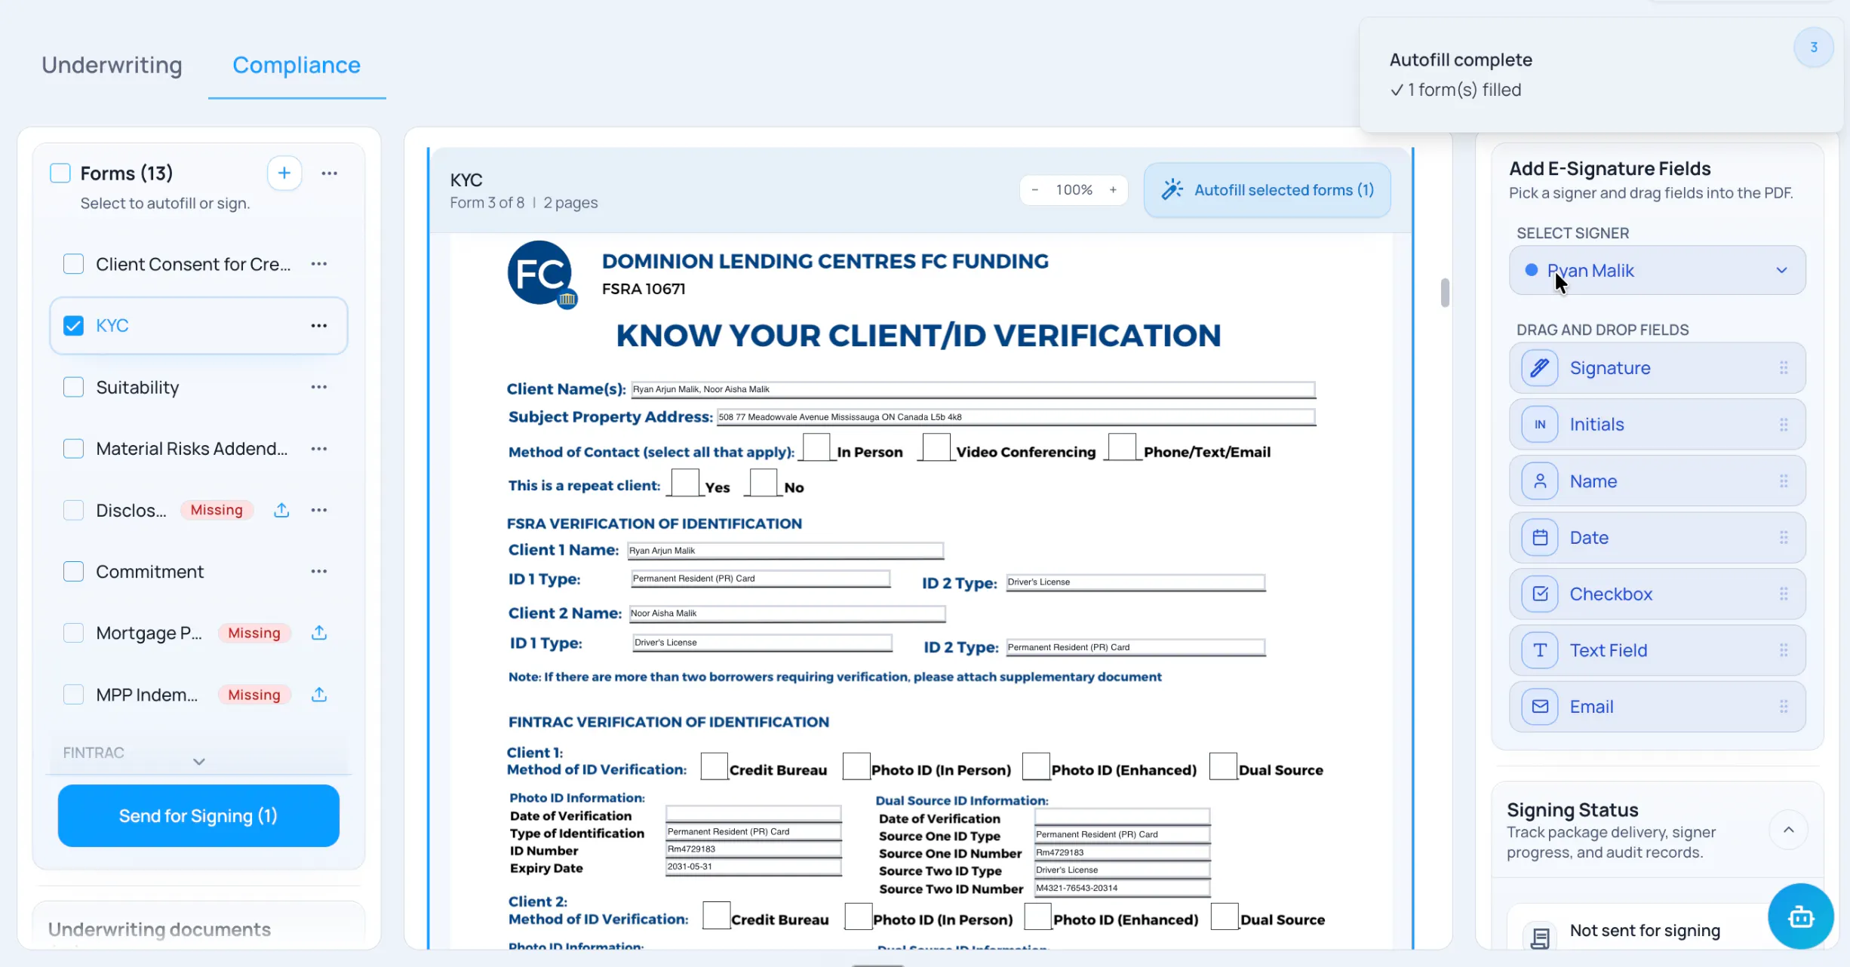
Task: Select the Checkbox drag-and-drop field
Action: [x=1657, y=594]
